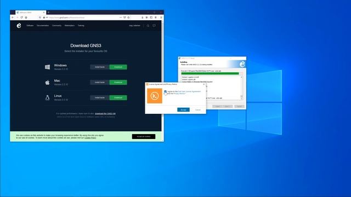Image resolution: width=351 pixels, height=197 pixels.
Task: Open the Cookie Policy link
Action: pos(90,138)
